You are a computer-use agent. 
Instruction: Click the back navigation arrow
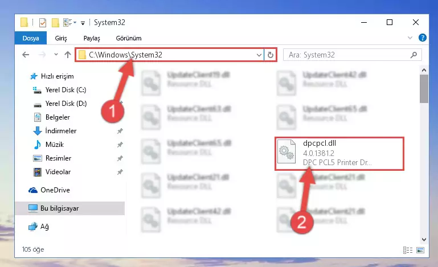pos(26,55)
